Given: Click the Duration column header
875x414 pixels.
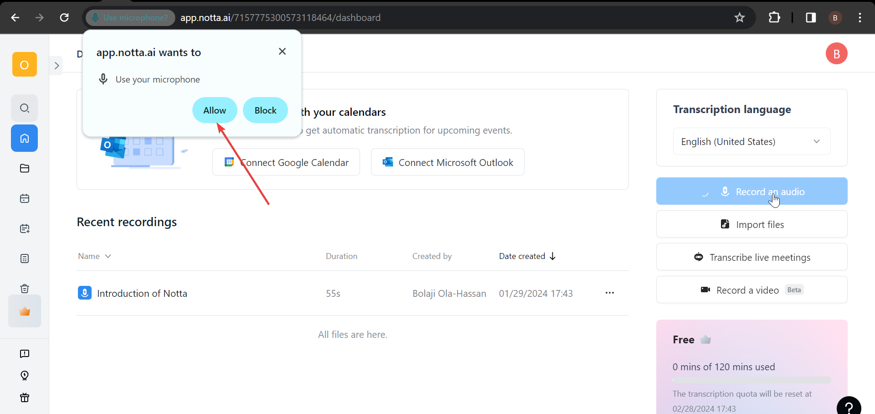Looking at the screenshot, I should tap(341, 256).
